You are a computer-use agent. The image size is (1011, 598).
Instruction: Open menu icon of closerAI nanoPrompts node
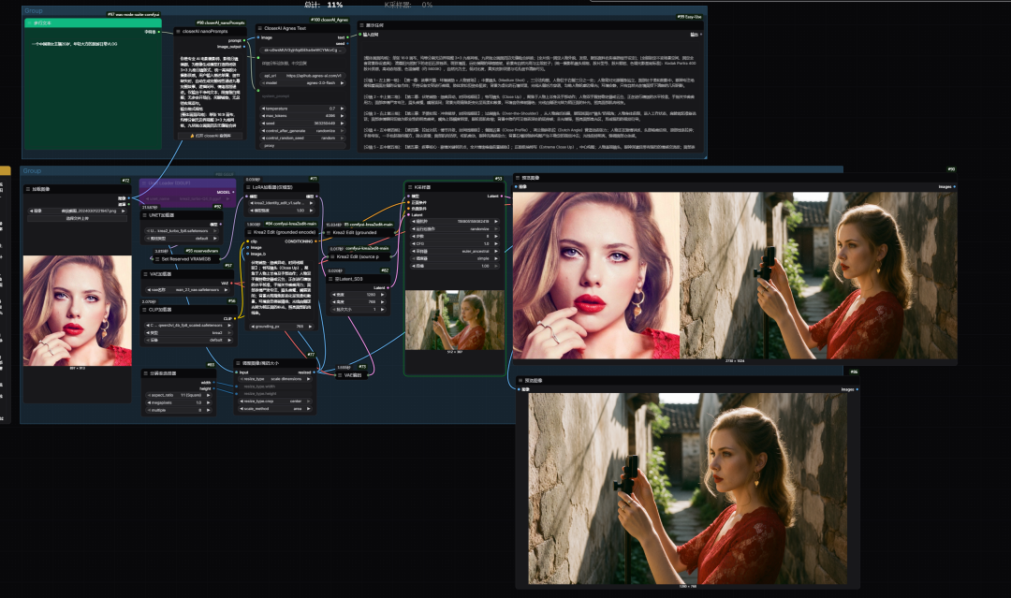click(178, 31)
